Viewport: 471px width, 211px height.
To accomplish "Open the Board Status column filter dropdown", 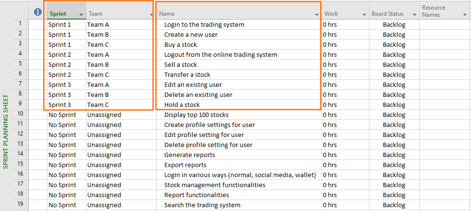I will [414, 14].
